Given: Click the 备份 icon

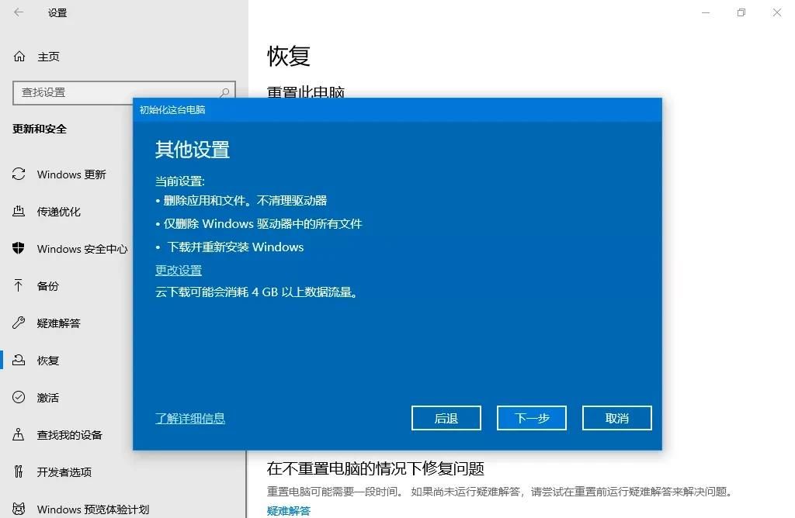Looking at the screenshot, I should point(17,285).
